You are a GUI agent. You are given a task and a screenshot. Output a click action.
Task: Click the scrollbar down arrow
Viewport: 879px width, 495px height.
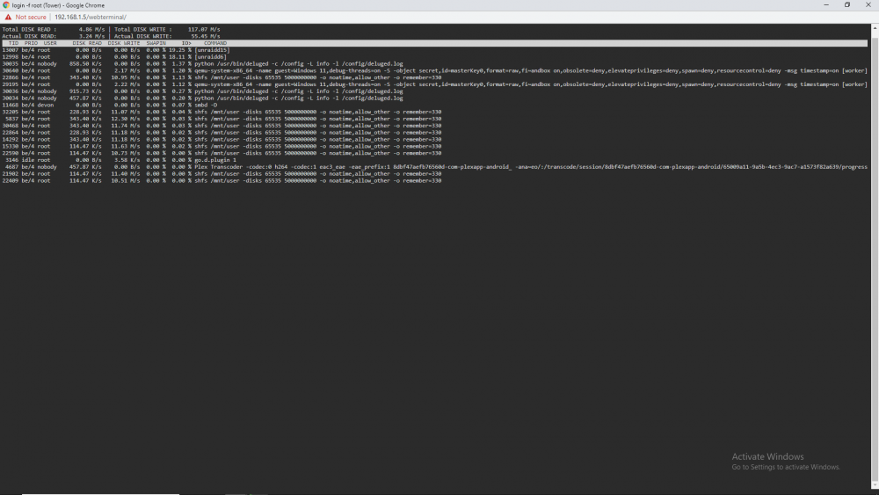pos(875,486)
